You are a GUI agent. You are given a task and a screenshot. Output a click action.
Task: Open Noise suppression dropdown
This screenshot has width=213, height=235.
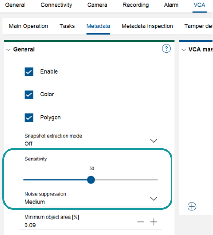(x=153, y=199)
